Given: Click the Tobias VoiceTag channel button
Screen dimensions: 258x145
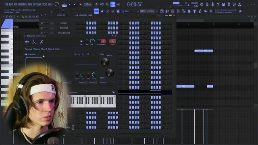Looking at the screenshot, I should 64,33.
